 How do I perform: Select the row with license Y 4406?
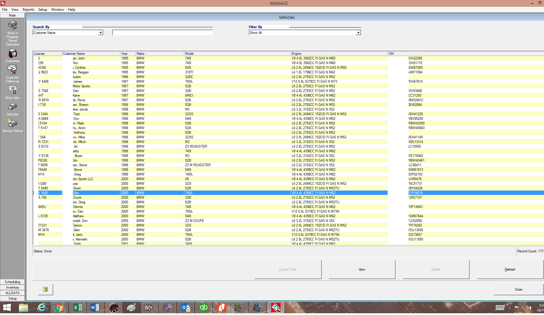pyautogui.click(x=288, y=82)
